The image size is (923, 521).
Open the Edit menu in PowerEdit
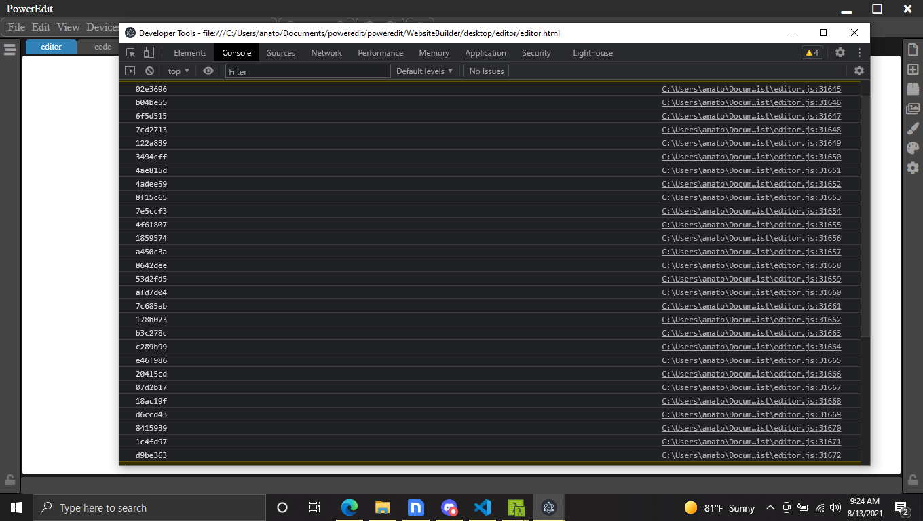(41, 27)
